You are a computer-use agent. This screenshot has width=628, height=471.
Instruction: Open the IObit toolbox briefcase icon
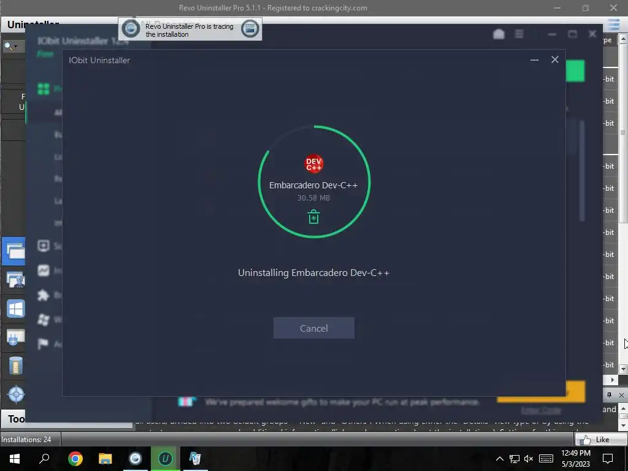pos(499,34)
